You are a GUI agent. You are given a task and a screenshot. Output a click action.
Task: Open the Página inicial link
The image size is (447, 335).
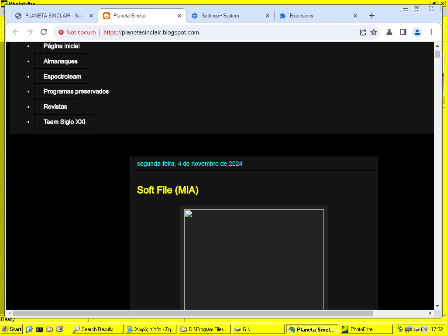click(62, 46)
